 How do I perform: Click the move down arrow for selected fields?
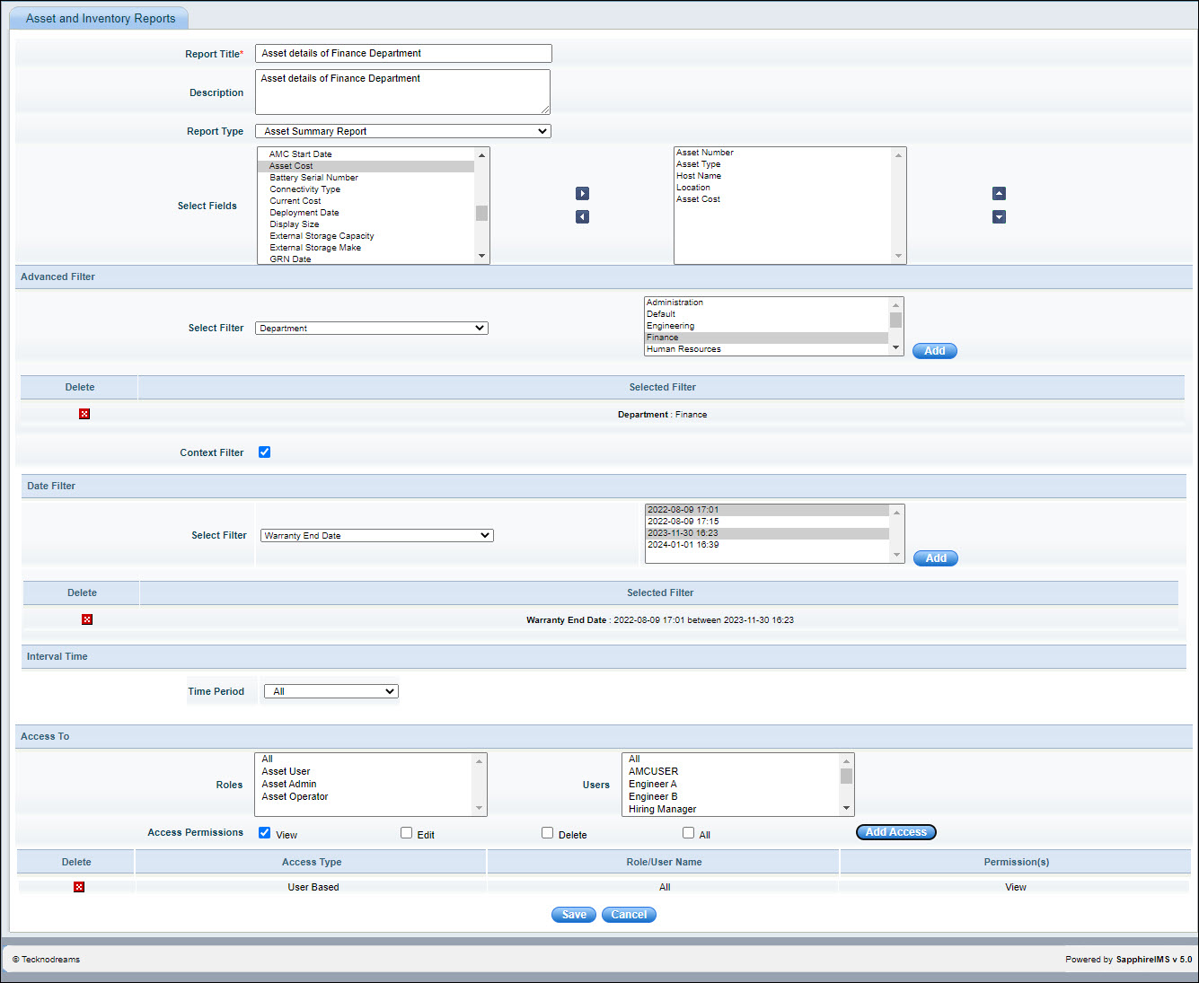click(999, 217)
